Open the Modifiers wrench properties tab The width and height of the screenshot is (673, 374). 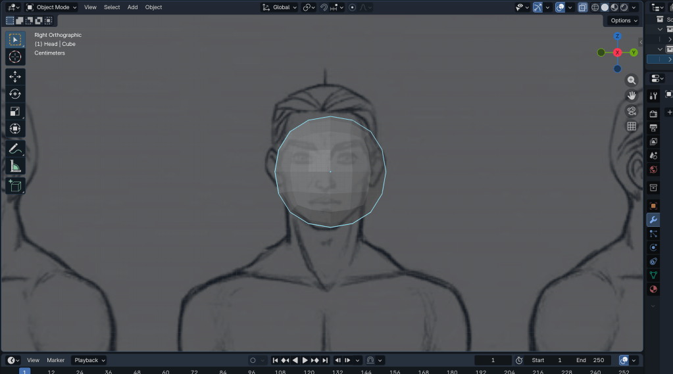pos(653,220)
